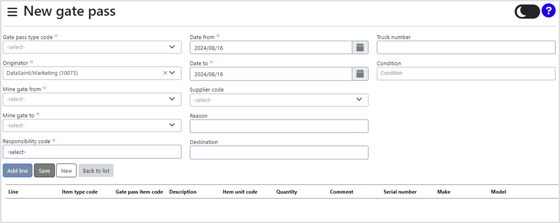
Task: Focus the Date to input field
Action: (271, 74)
